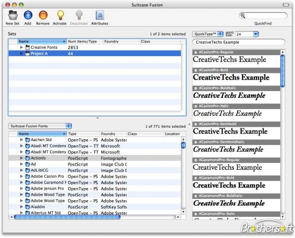
Task: Click the CreativeTechs Example preview text field
Action: (239, 42)
